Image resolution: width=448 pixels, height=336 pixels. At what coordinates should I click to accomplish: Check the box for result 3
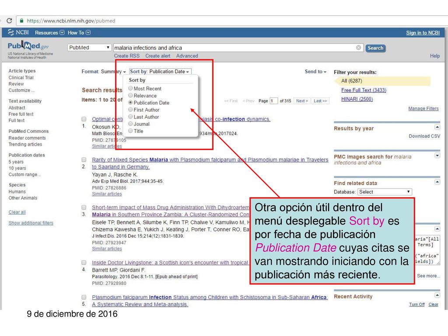pos(84,207)
